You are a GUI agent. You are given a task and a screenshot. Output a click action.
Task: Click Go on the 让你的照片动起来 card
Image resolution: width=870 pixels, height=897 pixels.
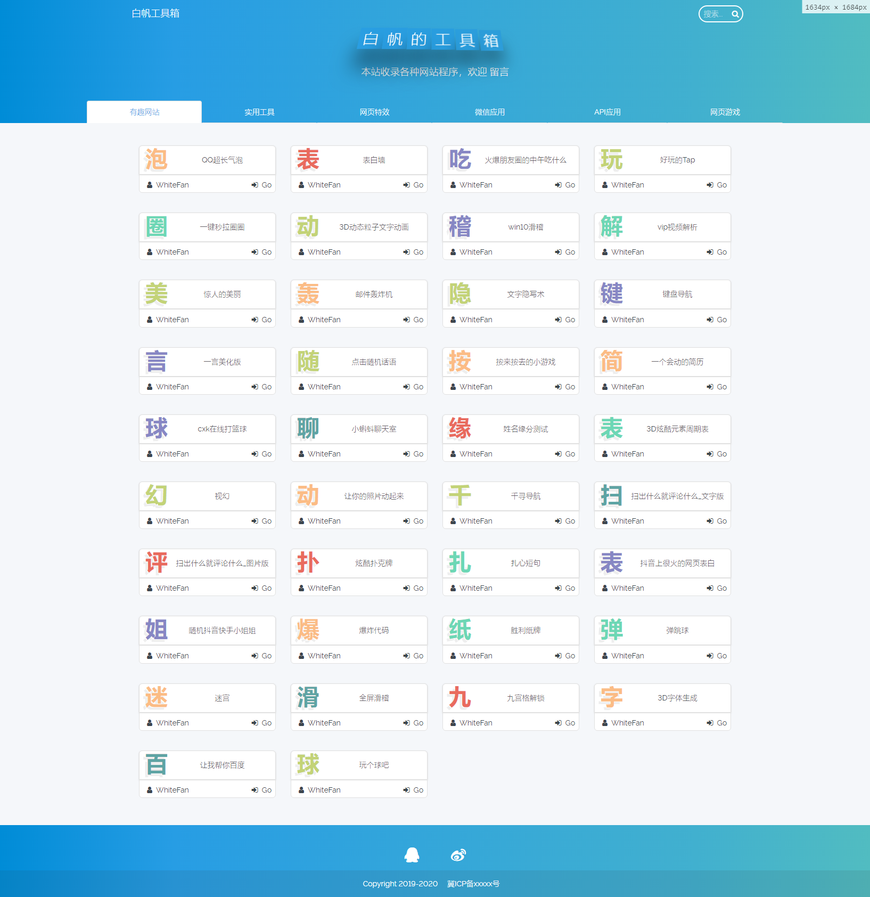(x=414, y=521)
